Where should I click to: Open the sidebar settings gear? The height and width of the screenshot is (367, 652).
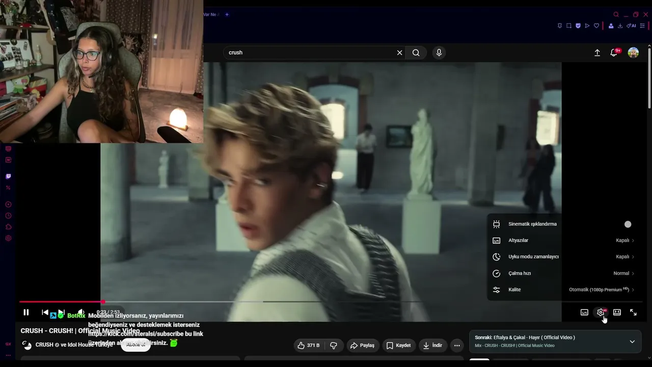tap(8, 238)
